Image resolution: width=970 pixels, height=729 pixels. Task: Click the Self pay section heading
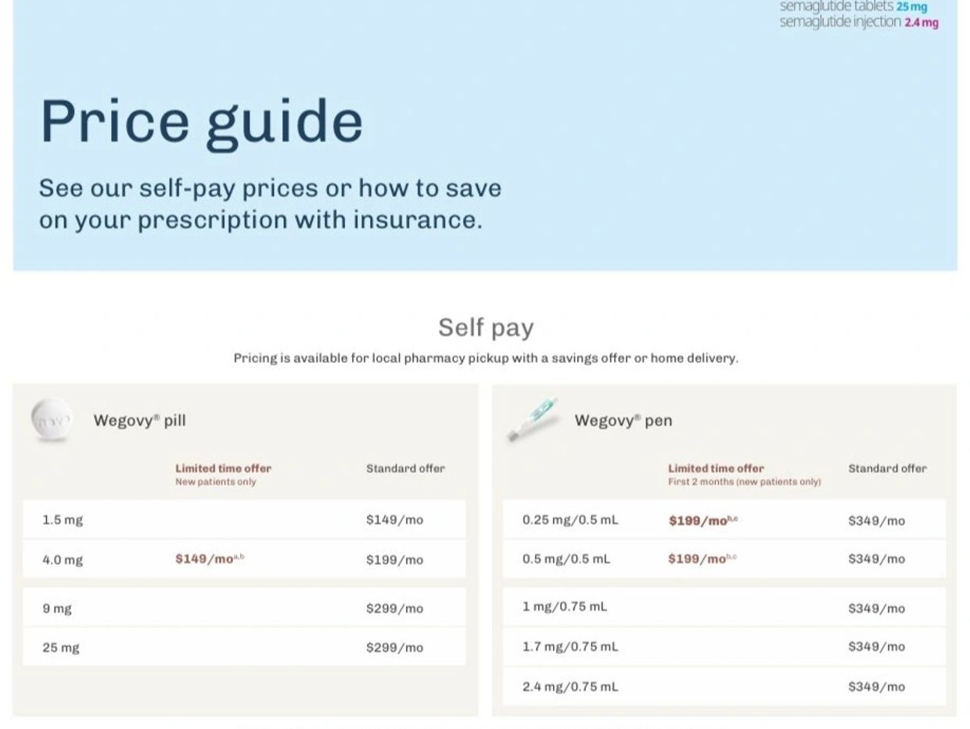tap(485, 327)
